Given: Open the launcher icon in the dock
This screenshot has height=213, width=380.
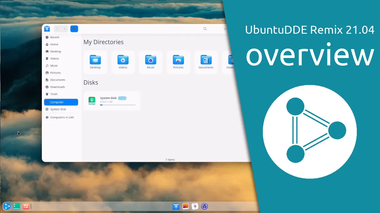Looking at the screenshot, I should (x=7, y=206).
